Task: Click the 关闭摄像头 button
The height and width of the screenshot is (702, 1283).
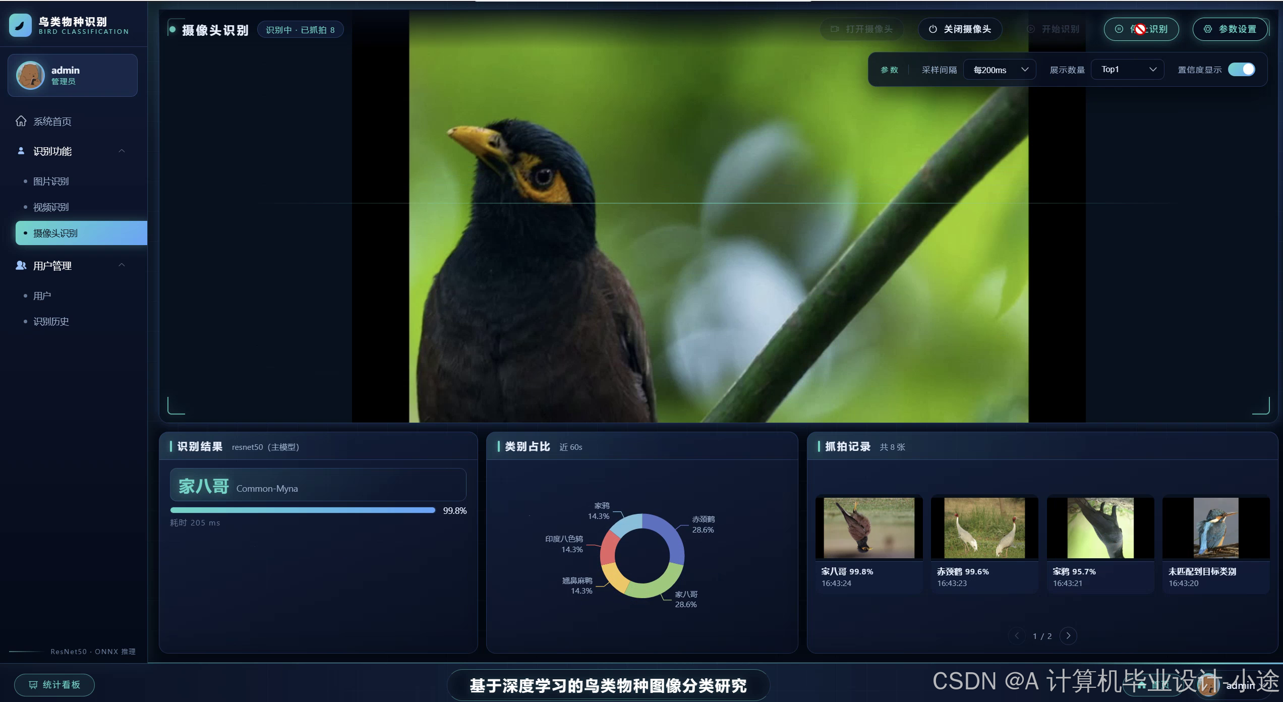Action: pos(960,29)
